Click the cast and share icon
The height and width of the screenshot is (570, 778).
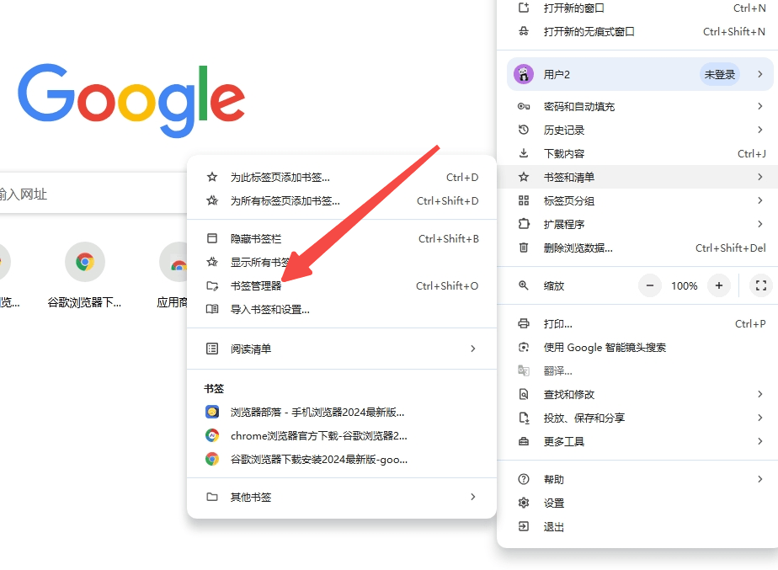coord(524,418)
